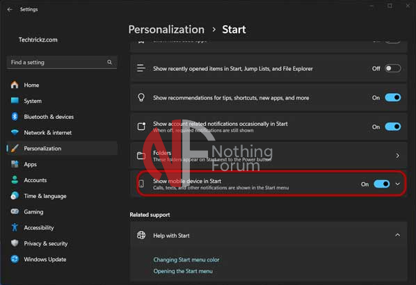Click the back arrow beside Settings
Screen dimensions: 416x285
(x=10, y=10)
